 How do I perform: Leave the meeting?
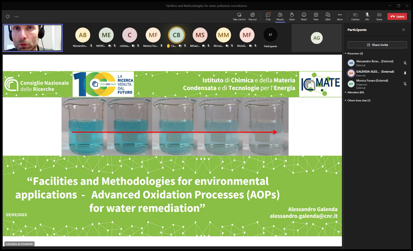click(x=397, y=16)
